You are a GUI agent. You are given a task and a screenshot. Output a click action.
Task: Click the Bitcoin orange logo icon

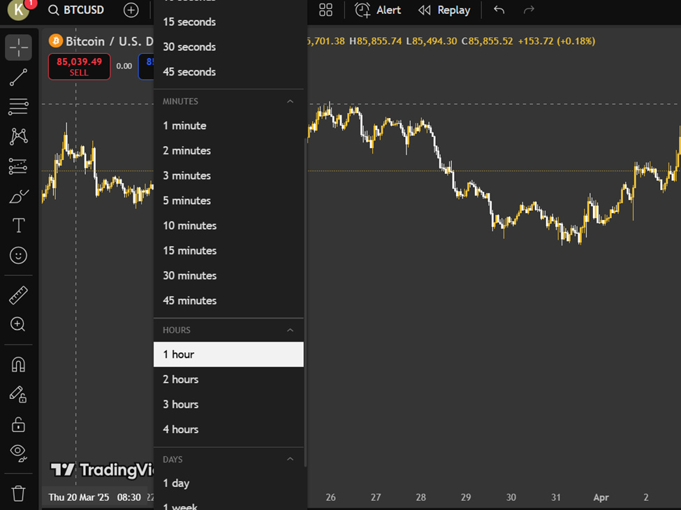(56, 41)
